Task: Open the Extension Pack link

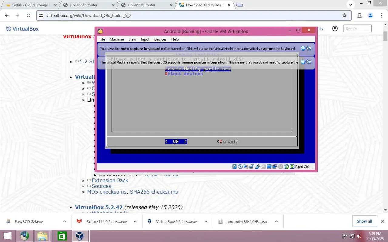Action: [110, 180]
